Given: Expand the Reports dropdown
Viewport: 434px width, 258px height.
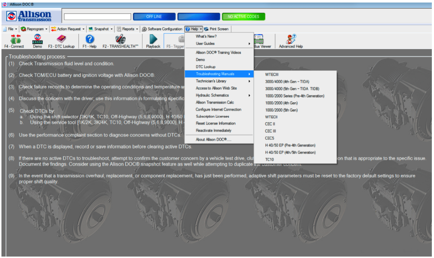Looking at the screenshot, I should (x=127, y=29).
